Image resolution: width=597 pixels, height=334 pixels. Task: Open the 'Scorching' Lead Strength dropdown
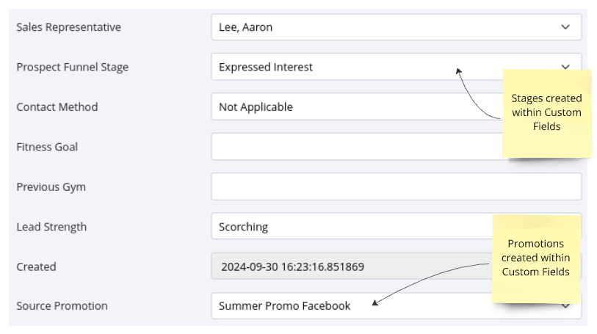330,227
